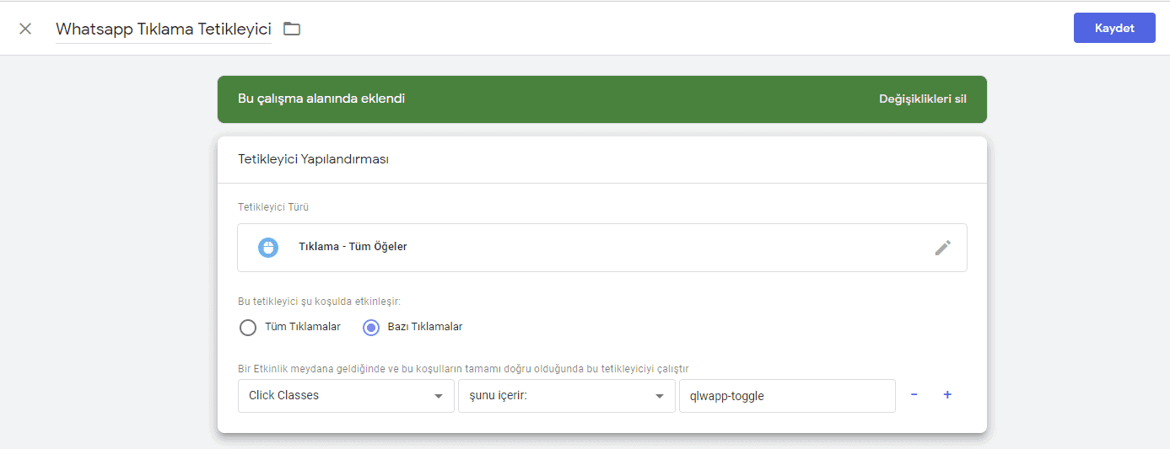Add a new condition with the plus icon
Image resolution: width=1170 pixels, height=449 pixels.
947,395
